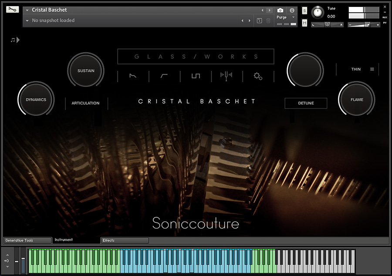Save the current snapshot with disk icon

(260, 20)
